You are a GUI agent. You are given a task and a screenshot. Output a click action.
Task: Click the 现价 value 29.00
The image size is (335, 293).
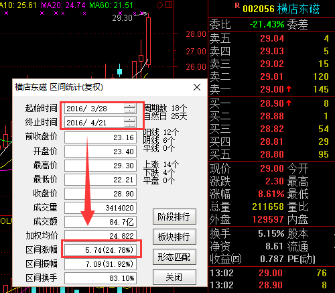(x=272, y=168)
